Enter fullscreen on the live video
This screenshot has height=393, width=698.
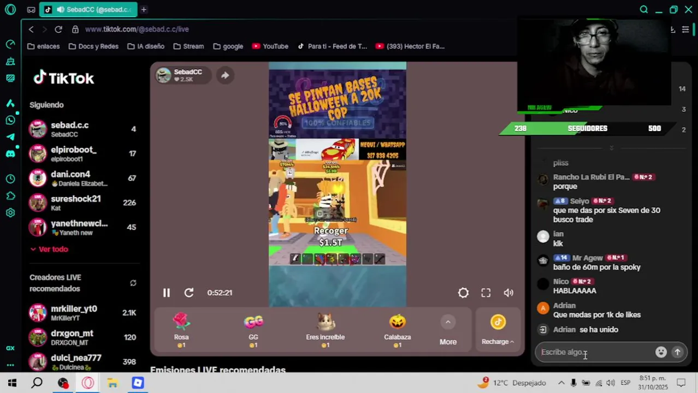486,293
